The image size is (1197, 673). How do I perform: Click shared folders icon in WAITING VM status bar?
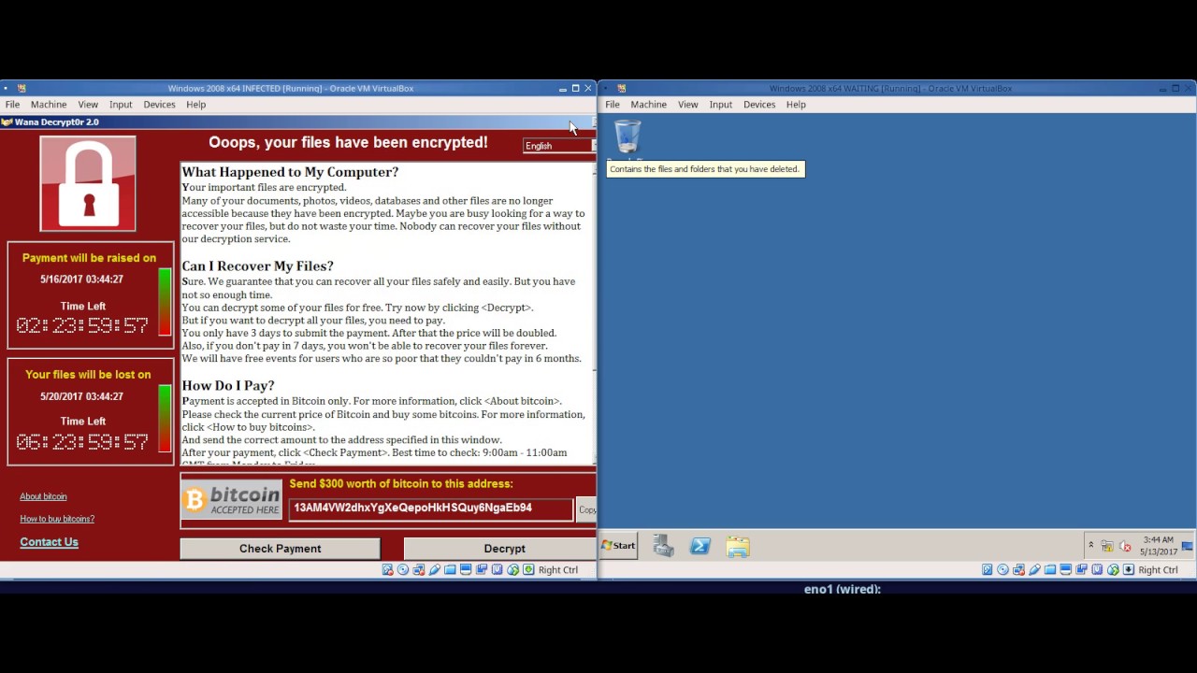1050,569
